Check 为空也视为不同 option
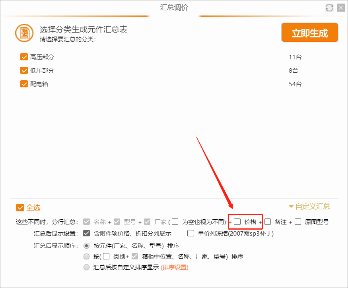The width and height of the screenshot is (348, 288). 175,222
